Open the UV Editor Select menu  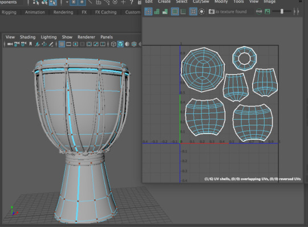pos(181,2)
